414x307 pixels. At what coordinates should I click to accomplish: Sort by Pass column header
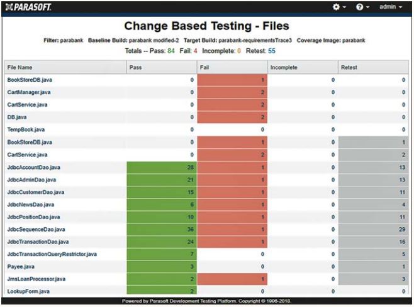pyautogui.click(x=136, y=67)
